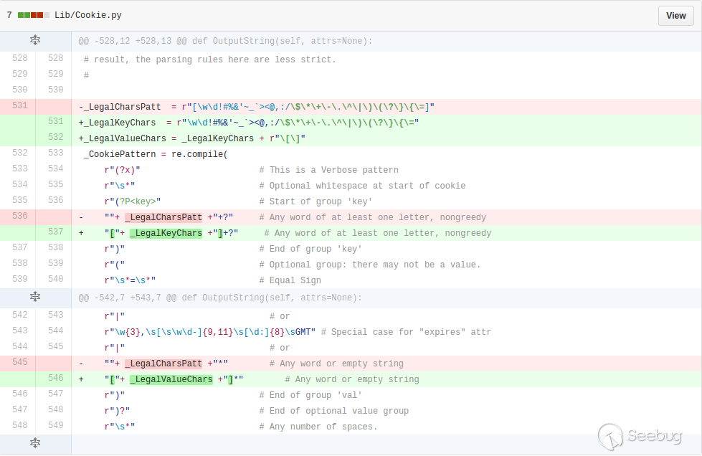
Task: Click the r"\s*=\s*" code on line 540
Action: click(x=130, y=280)
